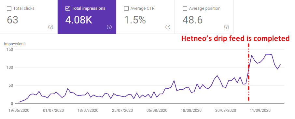
Task: Click the impressions peak right after the red line
Action: point(252,55)
